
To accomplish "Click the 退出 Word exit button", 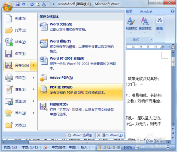I will coord(110,135).
